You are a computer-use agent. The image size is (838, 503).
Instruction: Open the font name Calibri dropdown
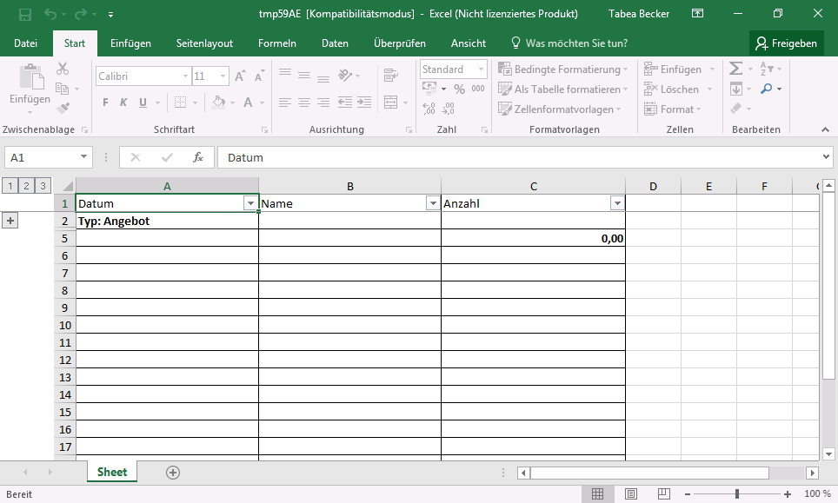pyautogui.click(x=185, y=76)
